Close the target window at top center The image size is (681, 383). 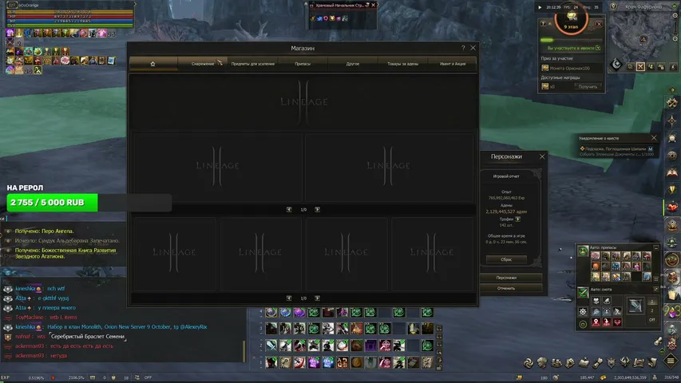pos(373,6)
